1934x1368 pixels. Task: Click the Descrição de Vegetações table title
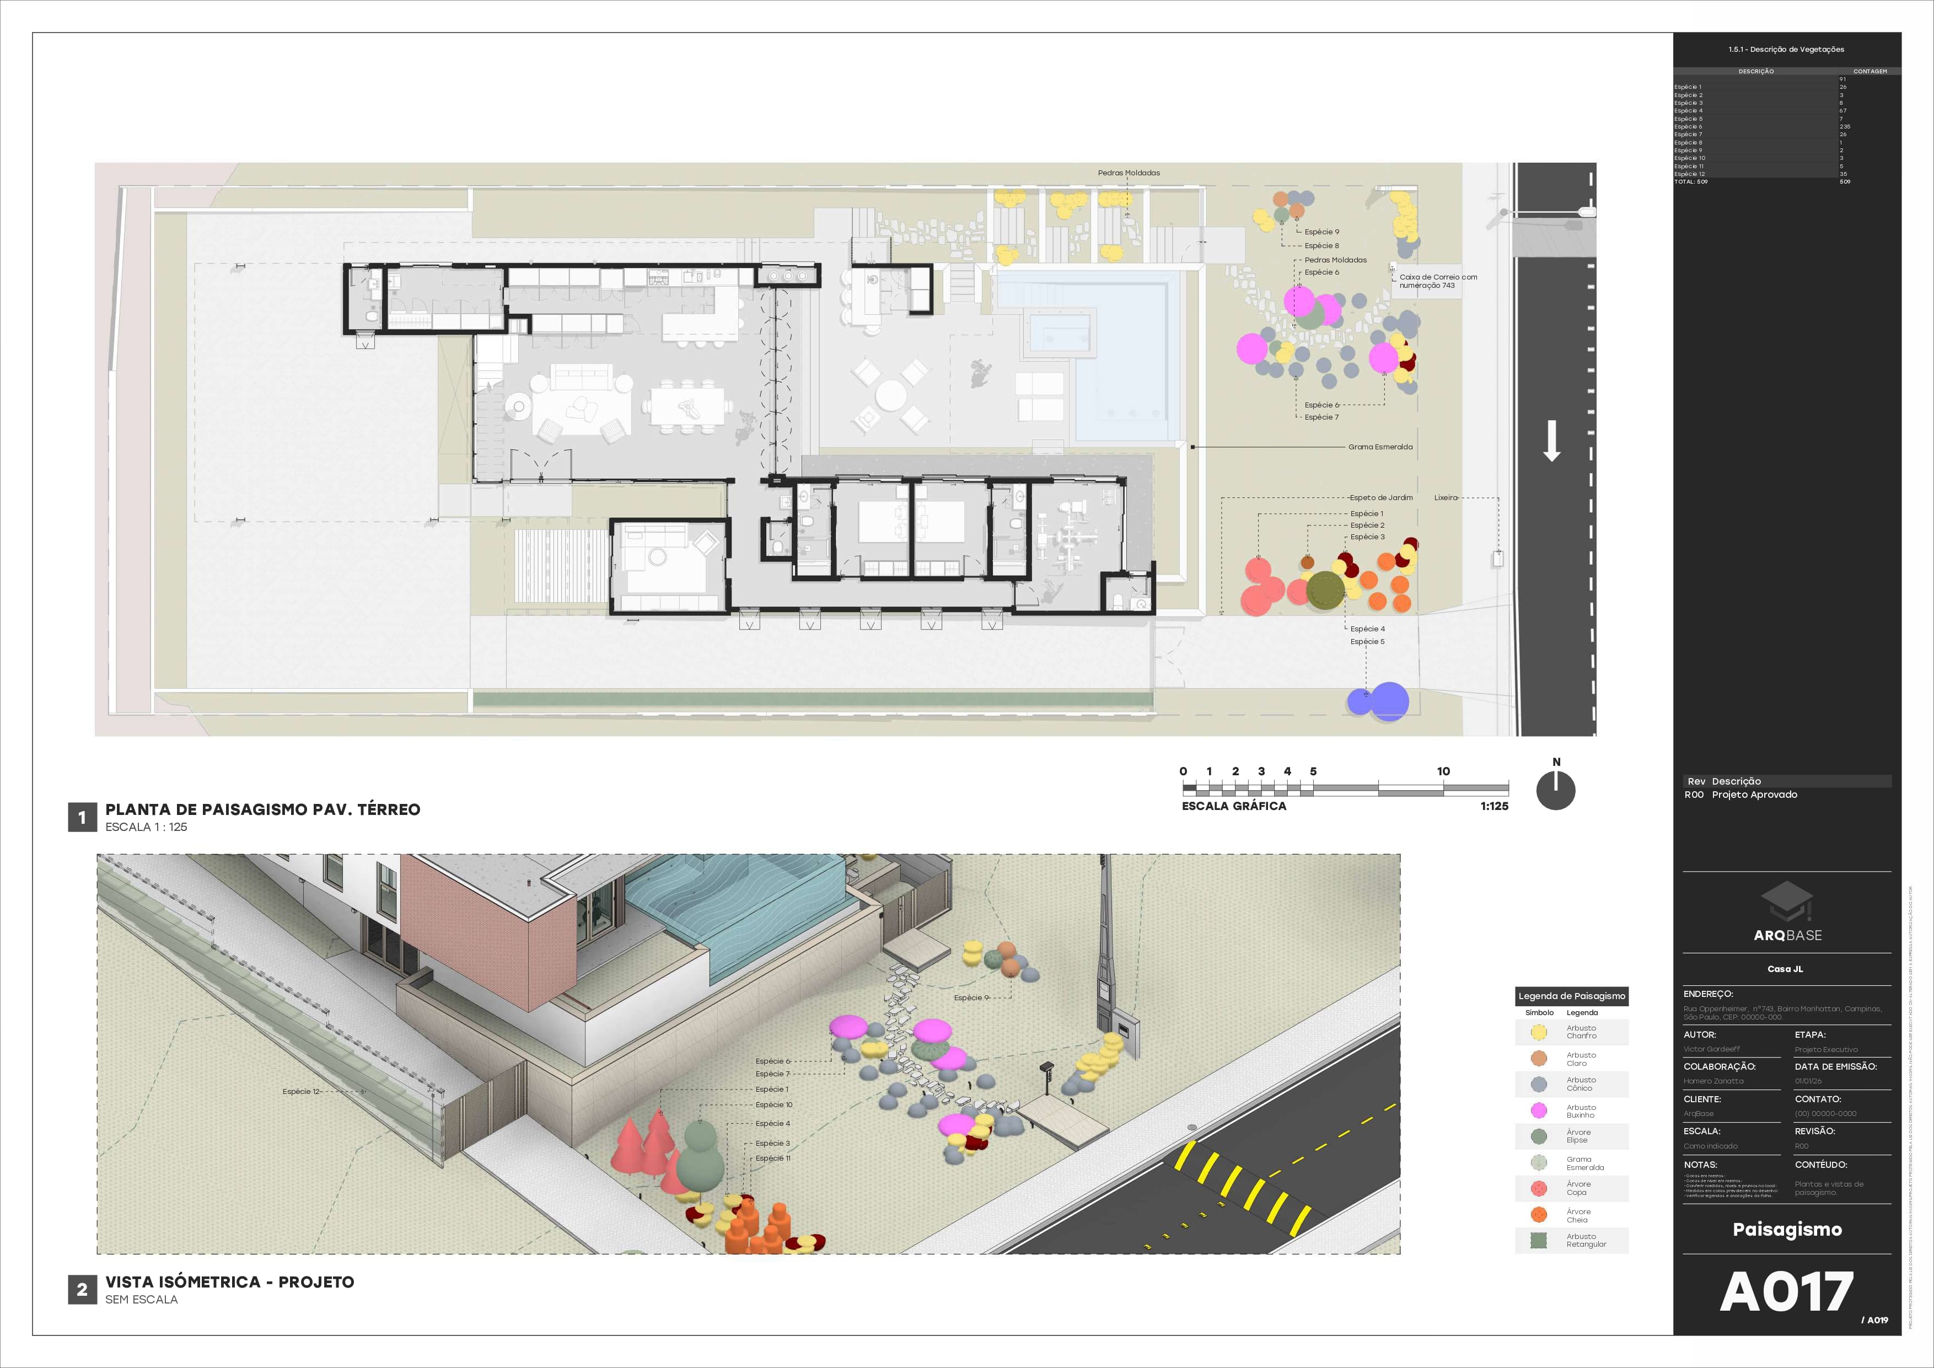(1786, 50)
